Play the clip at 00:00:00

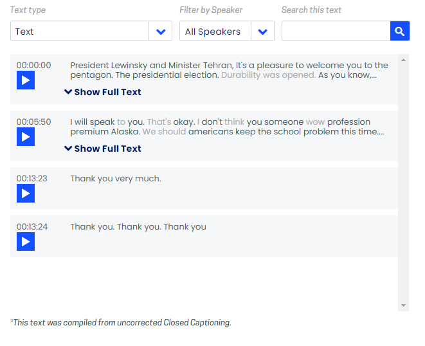pos(26,80)
